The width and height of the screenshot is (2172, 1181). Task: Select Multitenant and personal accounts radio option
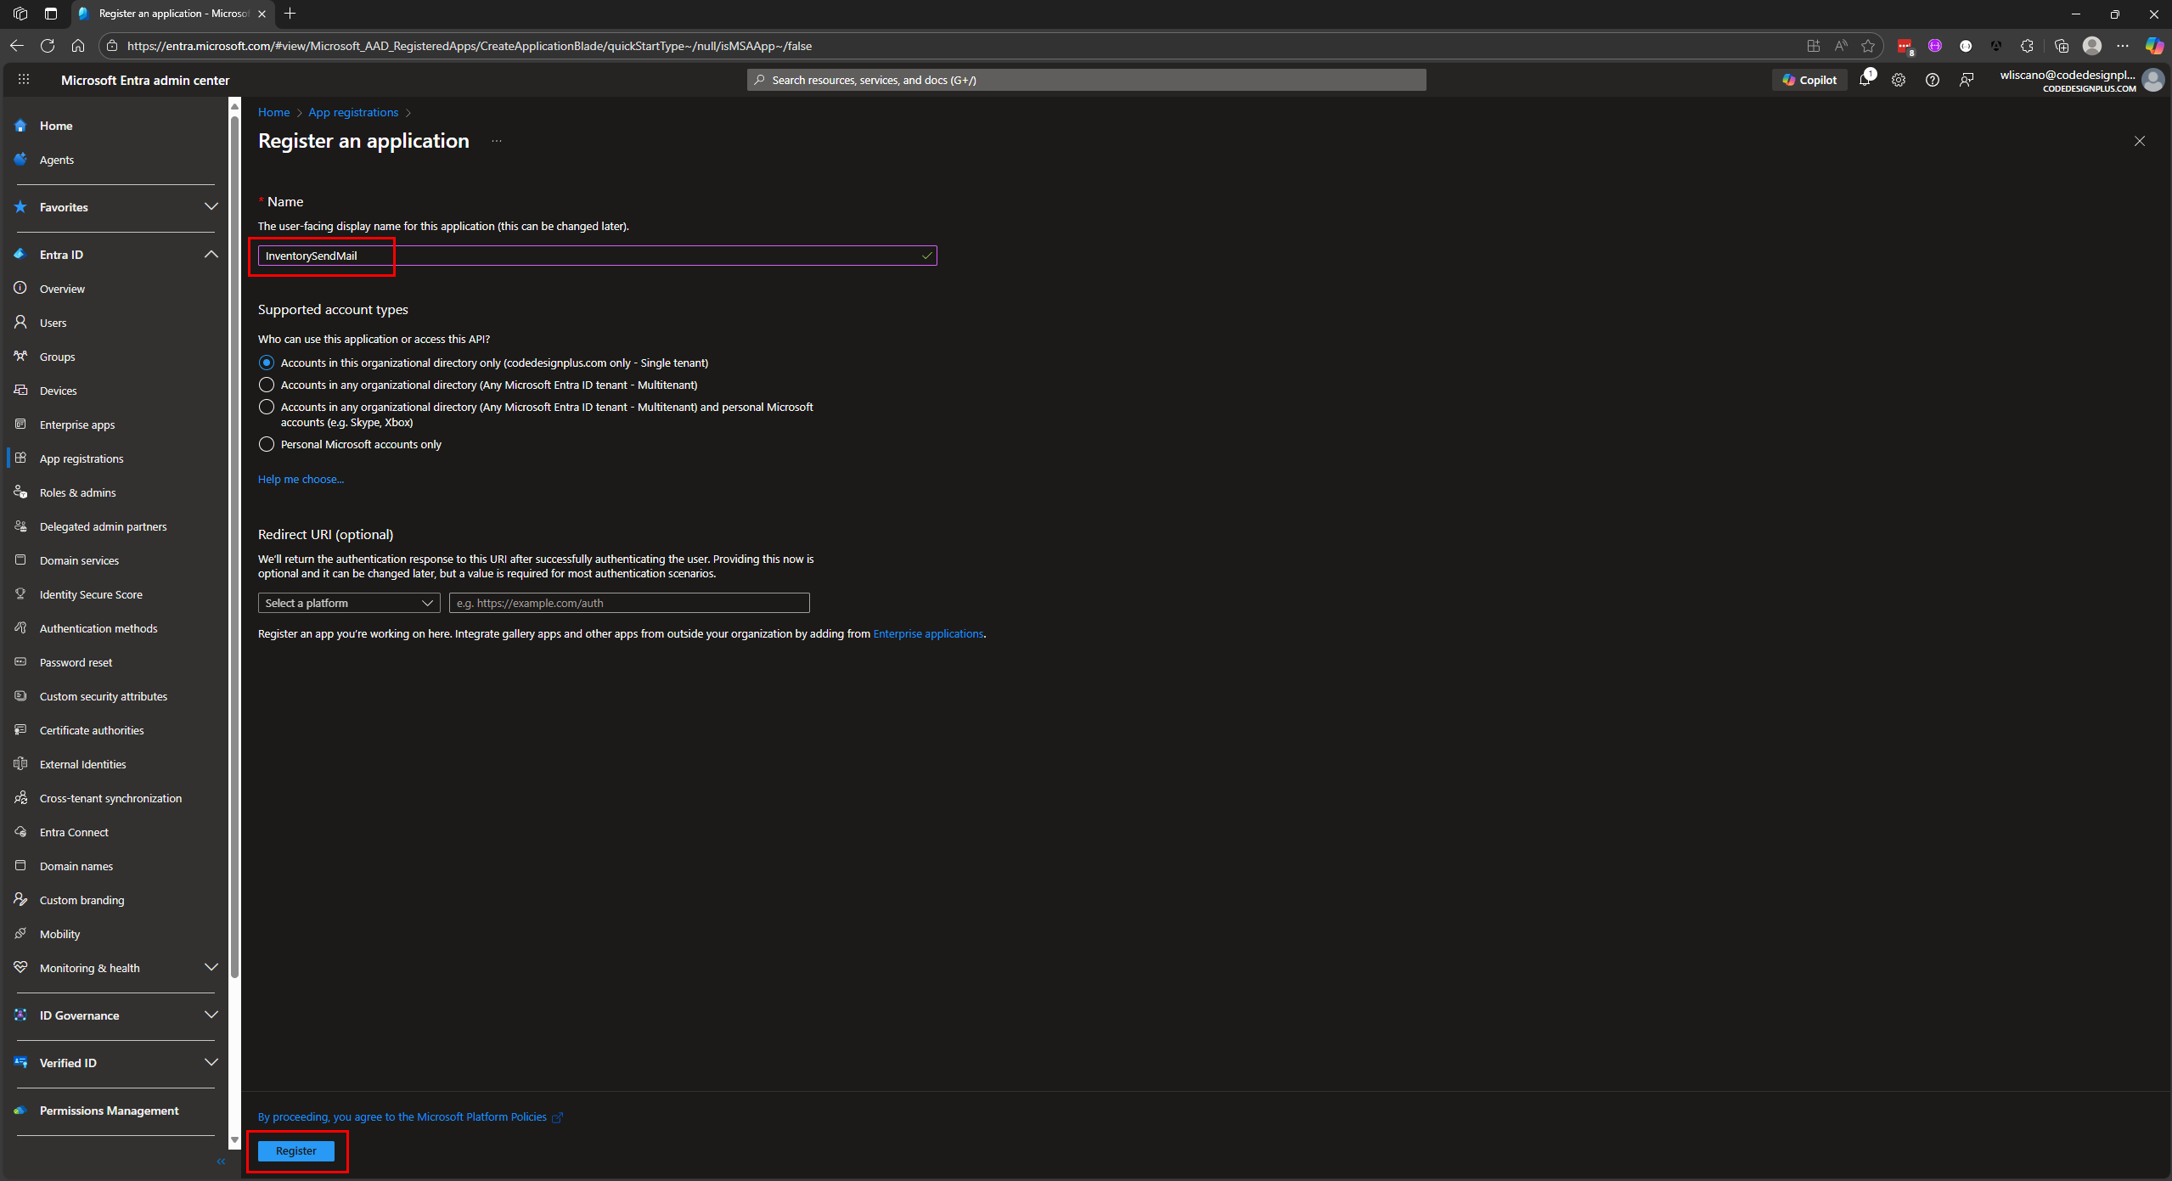click(x=267, y=407)
